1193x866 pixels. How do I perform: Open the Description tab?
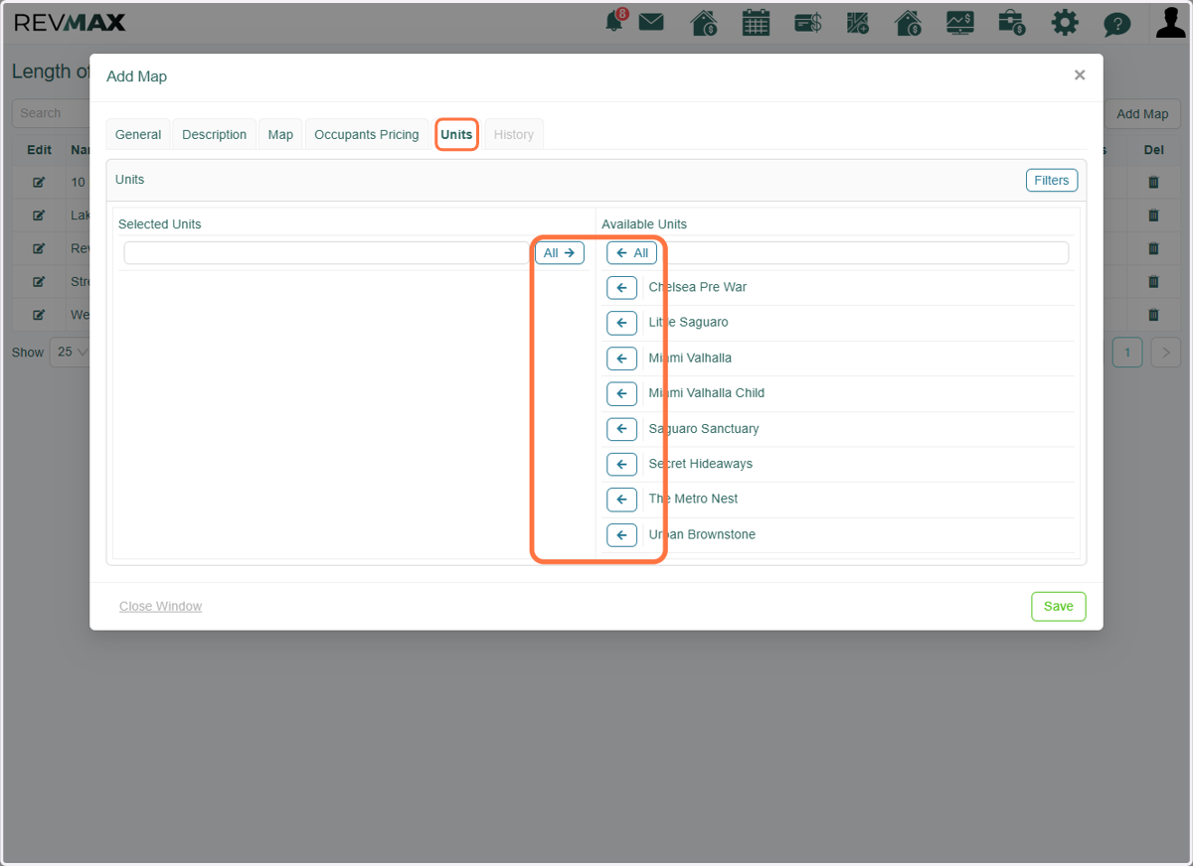coord(214,135)
